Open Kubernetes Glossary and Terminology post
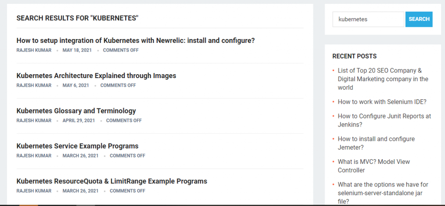 76,111
